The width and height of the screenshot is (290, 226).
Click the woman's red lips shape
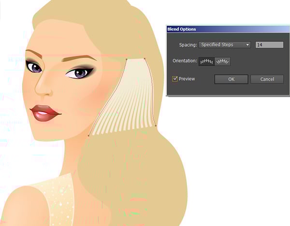[x=45, y=113]
